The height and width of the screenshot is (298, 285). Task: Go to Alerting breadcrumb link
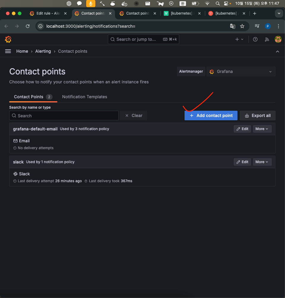pos(43,51)
